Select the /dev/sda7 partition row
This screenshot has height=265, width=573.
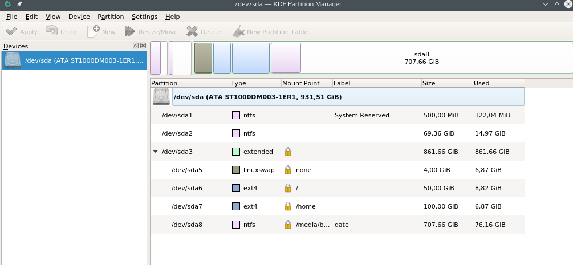[x=338, y=206]
